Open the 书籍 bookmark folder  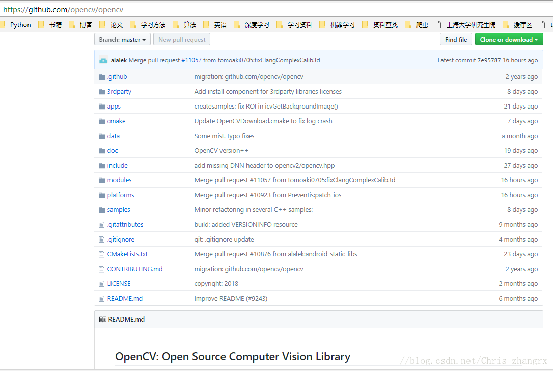coord(51,24)
